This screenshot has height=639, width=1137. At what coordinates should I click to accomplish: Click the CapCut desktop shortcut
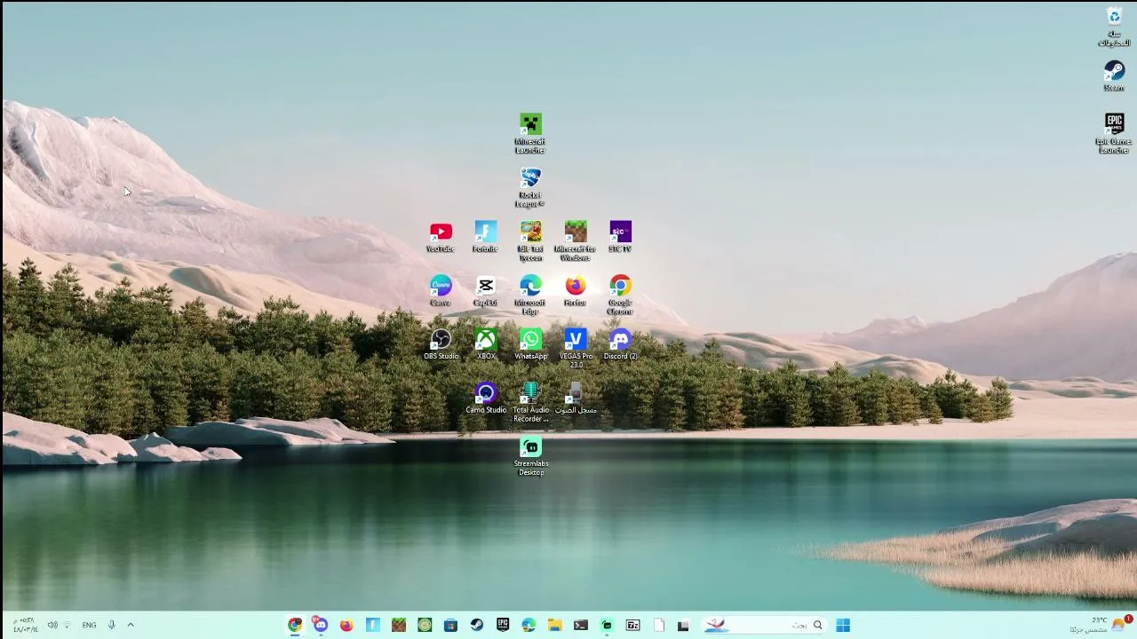coord(486,291)
